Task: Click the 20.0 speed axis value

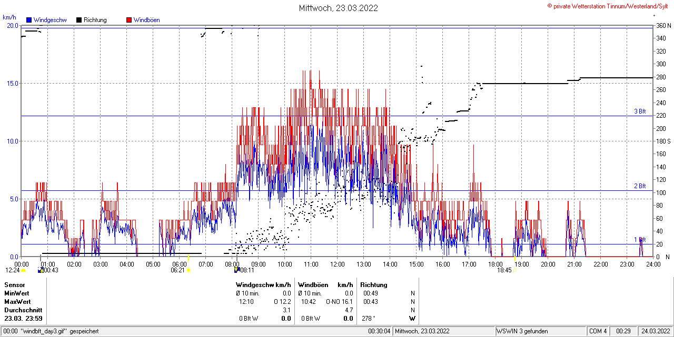Action: [12, 26]
